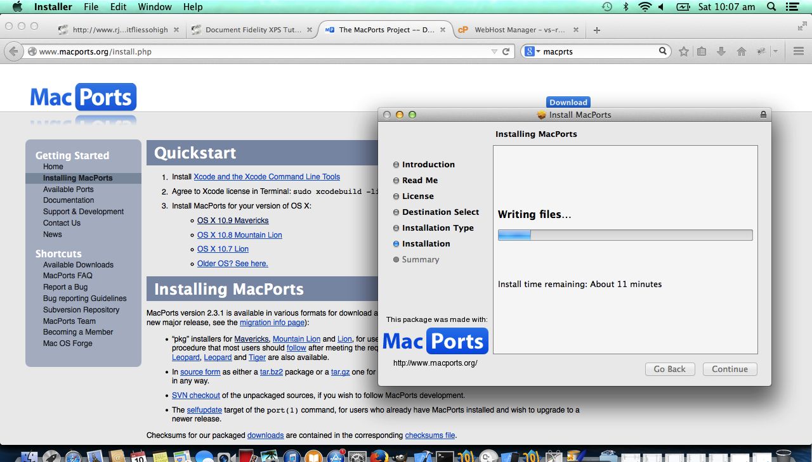
Task: Go to Available Ports in sidebar
Action: coord(68,189)
